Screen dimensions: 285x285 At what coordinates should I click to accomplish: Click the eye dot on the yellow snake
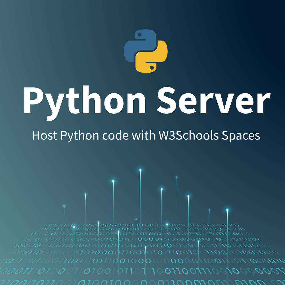click(152, 67)
